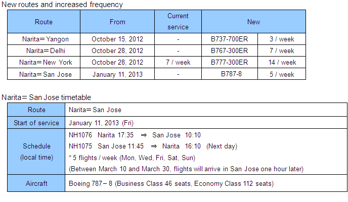Select the Route column header

click(x=43, y=22)
